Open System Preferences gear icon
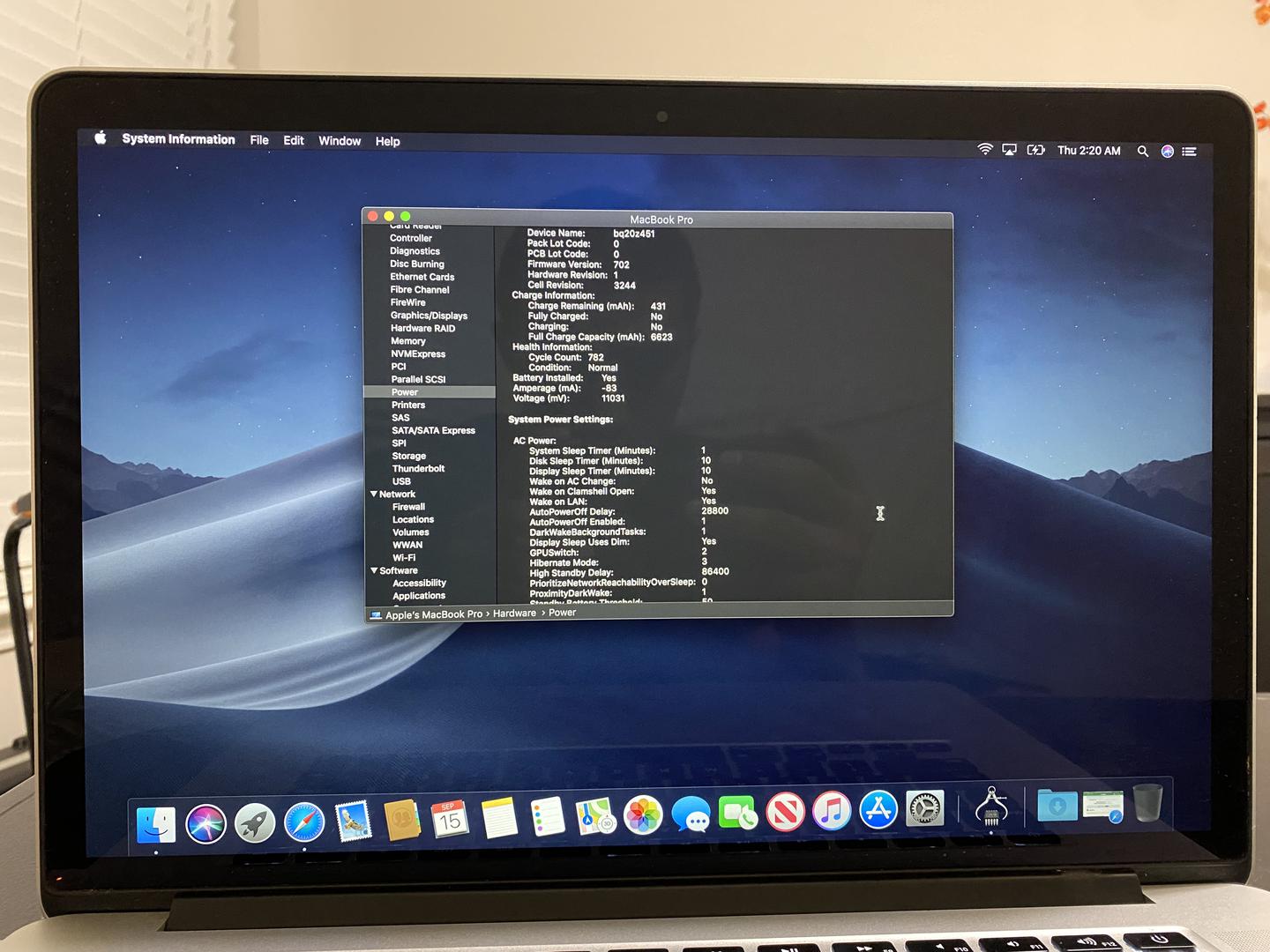 pyautogui.click(x=925, y=808)
